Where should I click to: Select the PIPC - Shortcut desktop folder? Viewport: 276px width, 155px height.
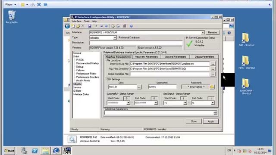pos(246,62)
